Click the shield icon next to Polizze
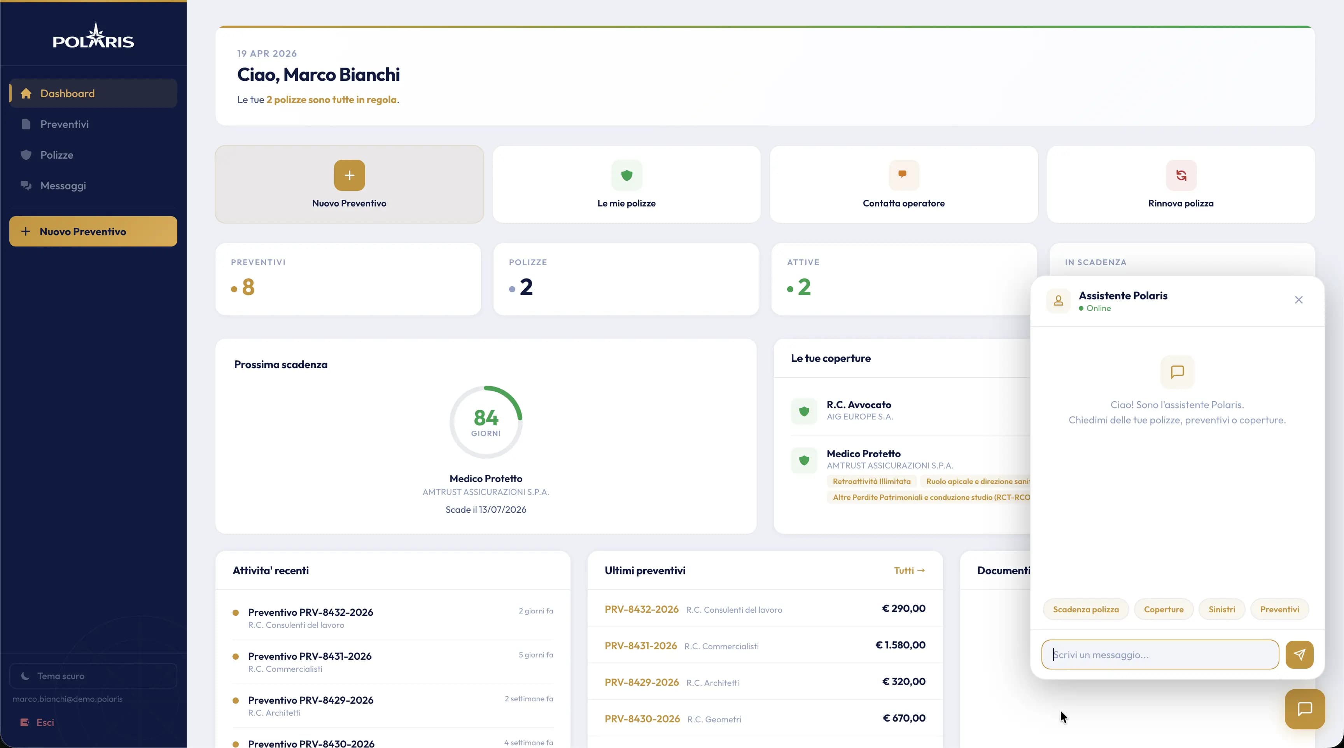The image size is (1344, 748). (26, 155)
